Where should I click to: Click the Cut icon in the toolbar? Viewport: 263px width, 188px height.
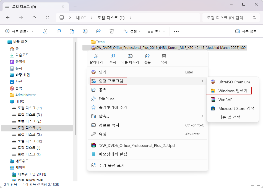[x=45, y=31]
